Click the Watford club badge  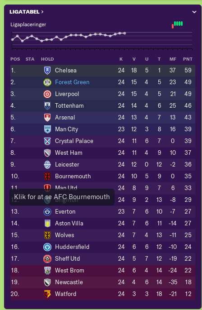pyautogui.click(x=47, y=294)
